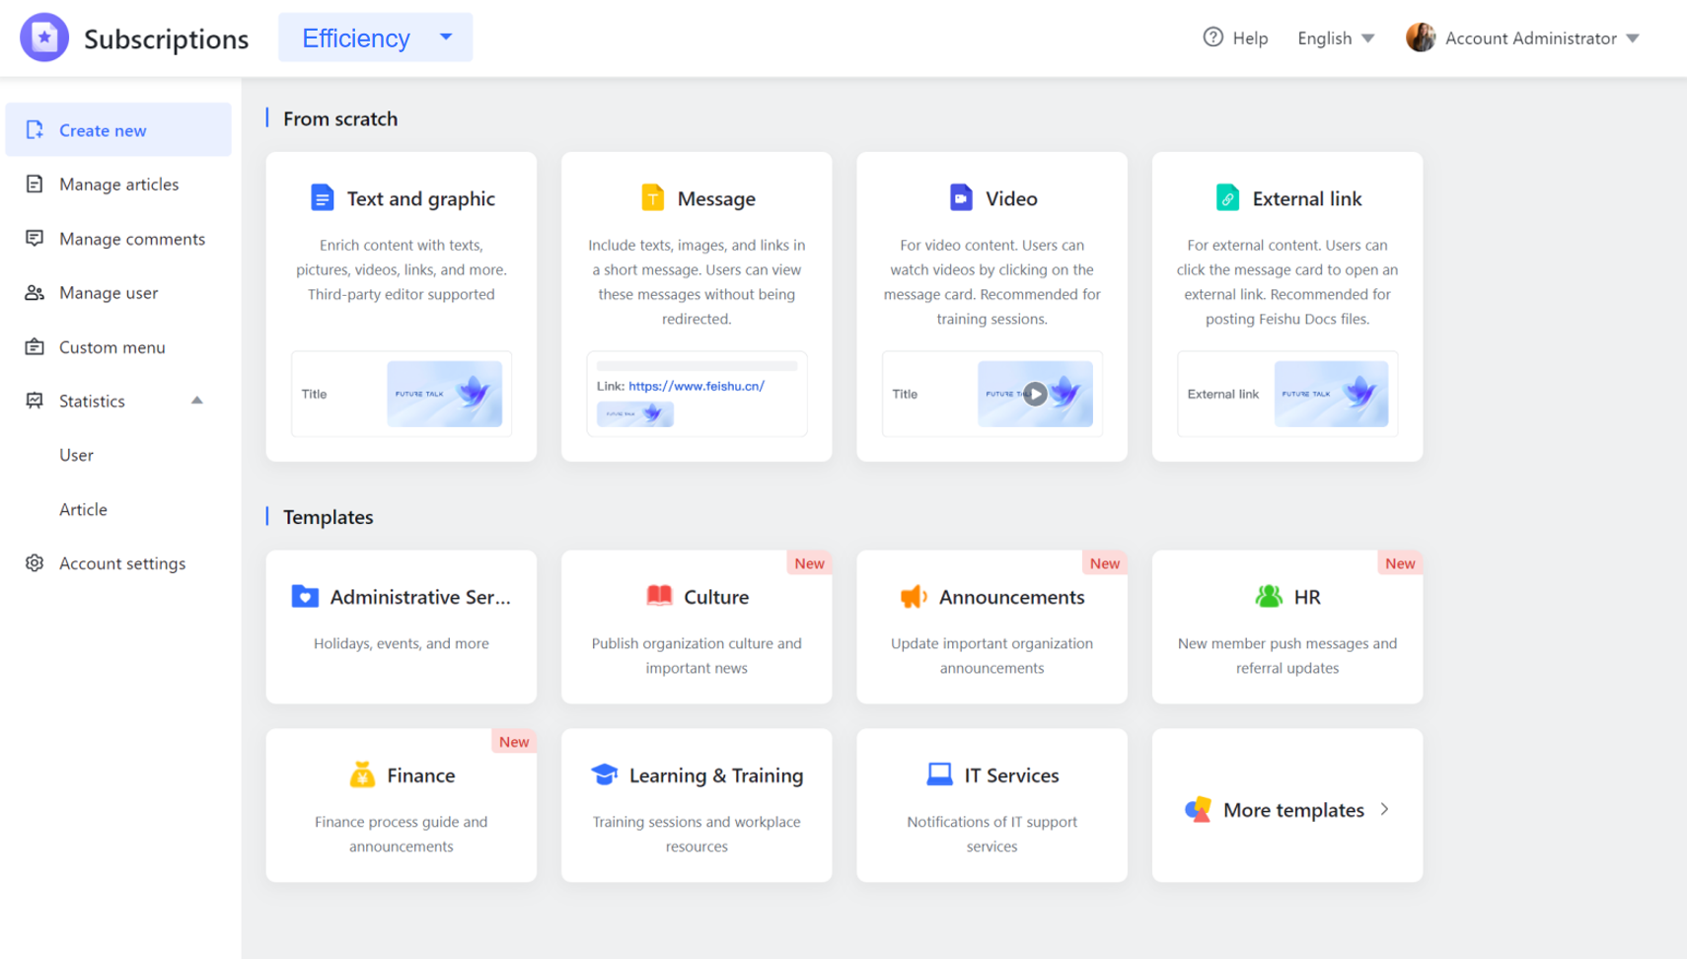Open the HR template card

click(x=1286, y=627)
